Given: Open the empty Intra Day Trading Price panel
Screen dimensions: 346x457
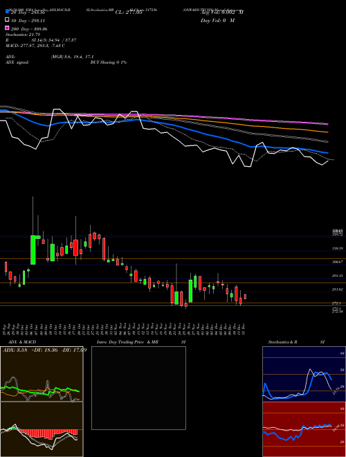Looking at the screenshot, I should [138, 388].
